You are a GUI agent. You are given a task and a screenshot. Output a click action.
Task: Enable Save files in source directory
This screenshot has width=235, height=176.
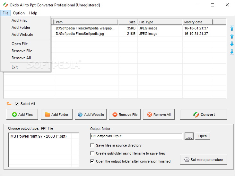point(92,145)
